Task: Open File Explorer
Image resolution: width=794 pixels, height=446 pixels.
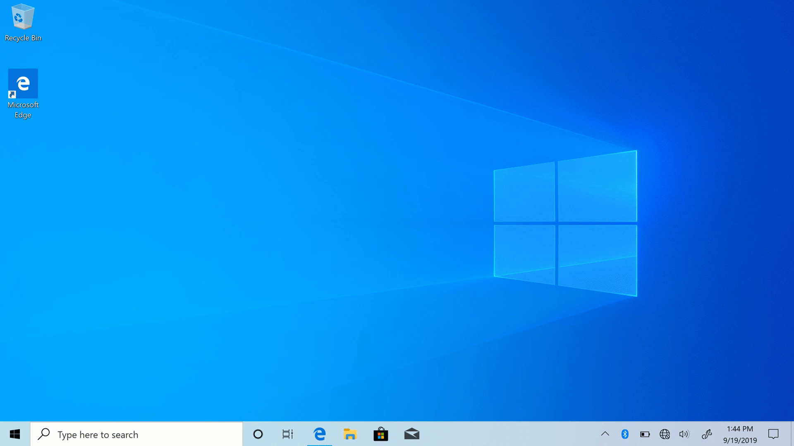Action: click(x=350, y=434)
